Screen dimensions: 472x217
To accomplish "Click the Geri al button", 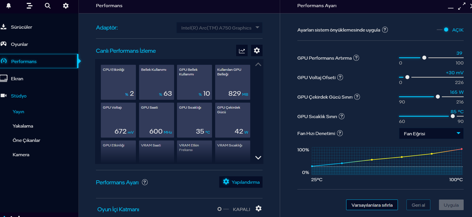I will tap(418, 205).
